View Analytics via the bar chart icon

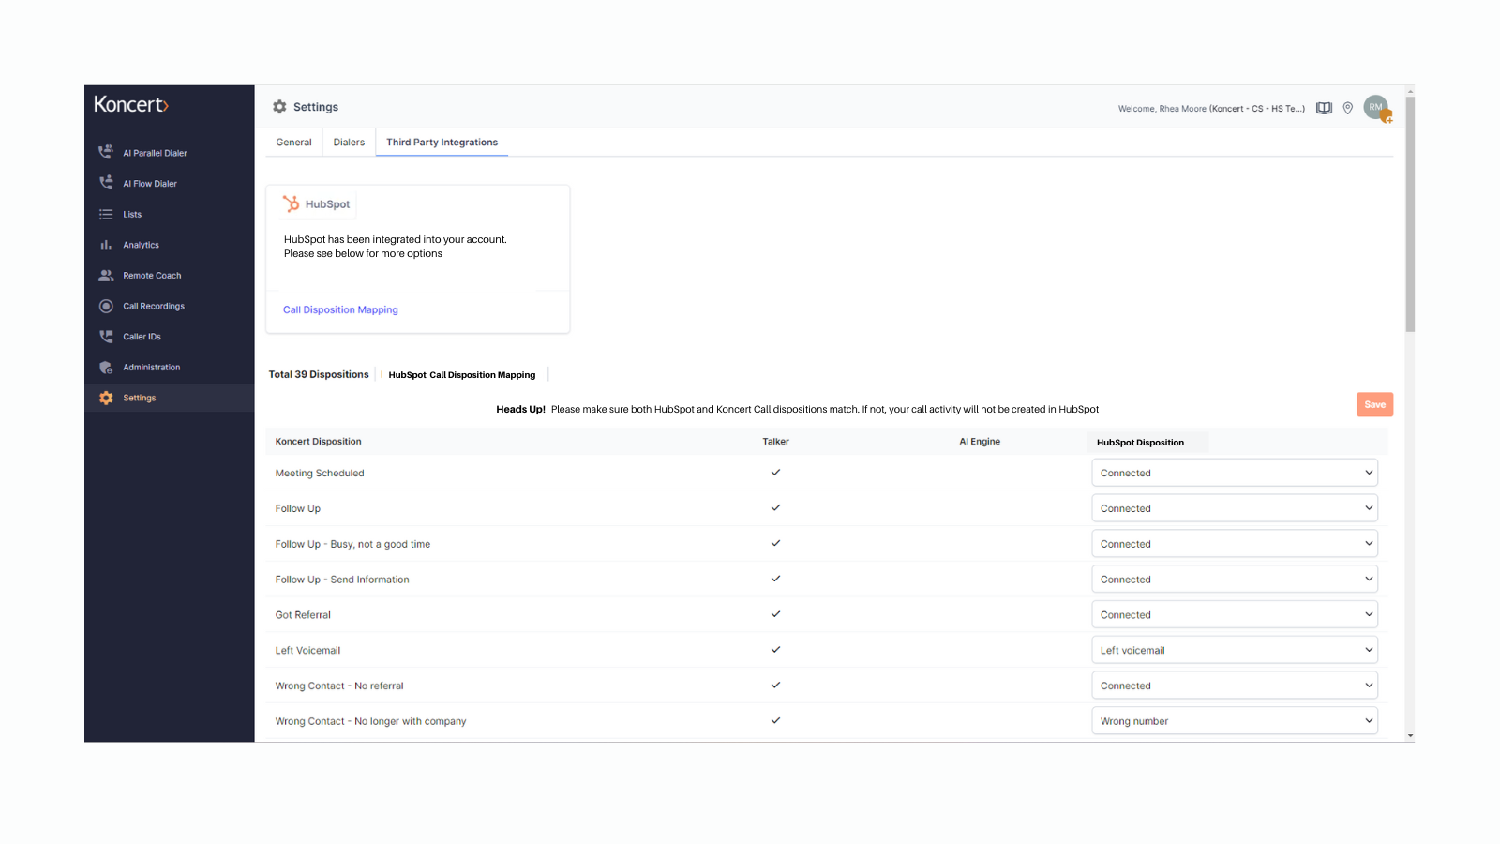(x=106, y=244)
